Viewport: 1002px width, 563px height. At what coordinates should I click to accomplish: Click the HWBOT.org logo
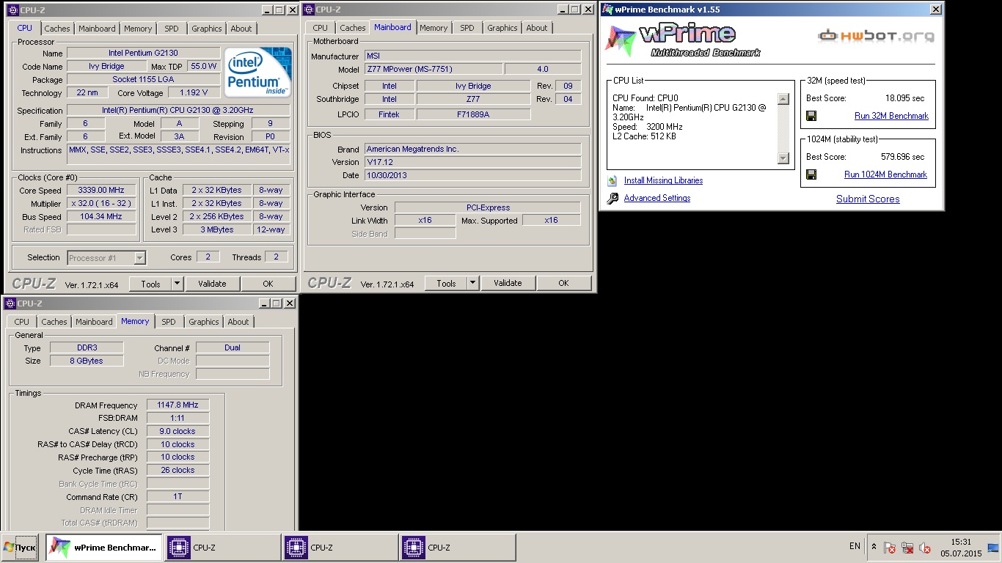876,35
